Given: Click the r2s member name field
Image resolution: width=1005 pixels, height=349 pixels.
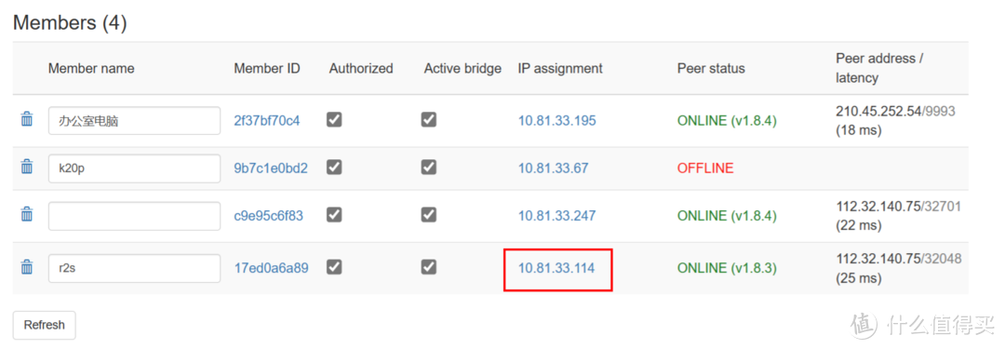Looking at the screenshot, I should 135,268.
